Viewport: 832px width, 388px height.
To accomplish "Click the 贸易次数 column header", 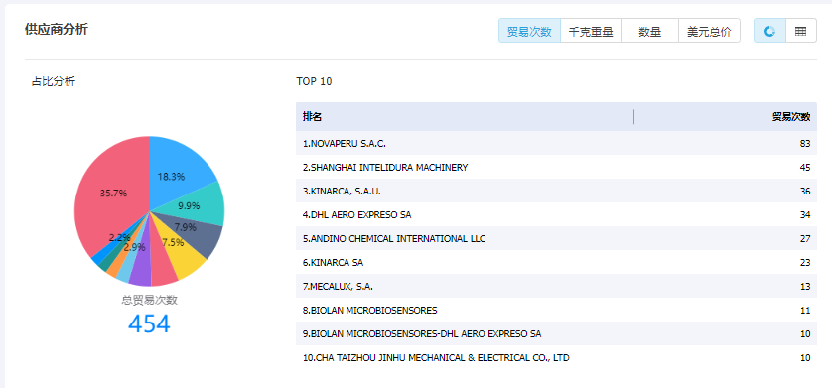I will [791, 117].
